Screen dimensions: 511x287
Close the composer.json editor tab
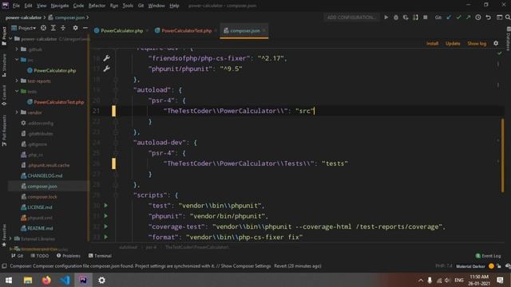(x=264, y=30)
